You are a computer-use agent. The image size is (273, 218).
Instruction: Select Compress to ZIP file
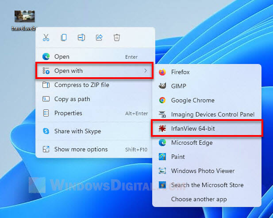tap(95, 85)
